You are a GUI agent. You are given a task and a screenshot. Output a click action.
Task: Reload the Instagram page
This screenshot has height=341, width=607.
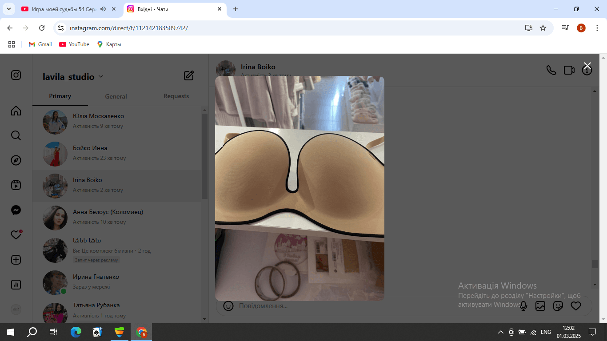point(42,28)
